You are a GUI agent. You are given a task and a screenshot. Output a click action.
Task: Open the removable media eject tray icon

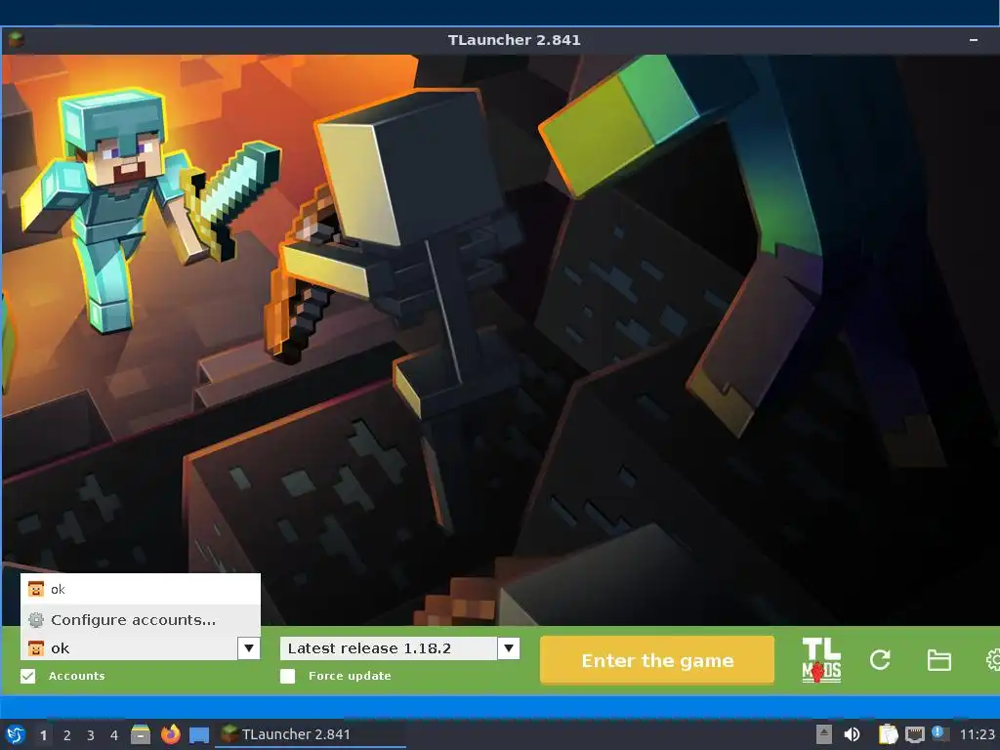tap(824, 734)
